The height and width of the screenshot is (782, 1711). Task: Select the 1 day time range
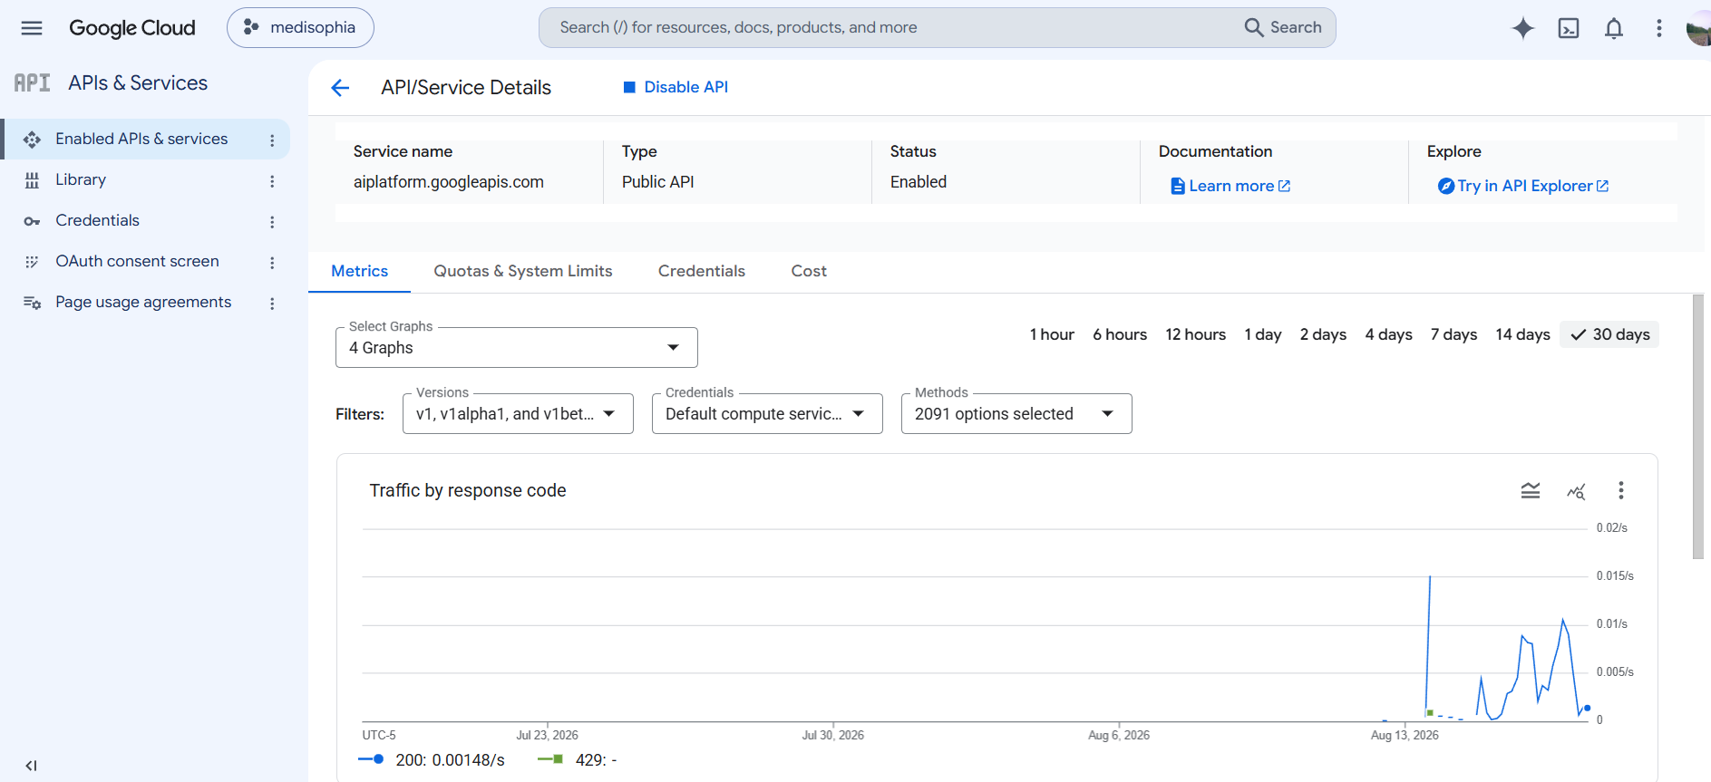point(1263,334)
